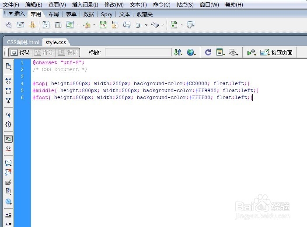Click the Expand All icon

coord(8,100)
